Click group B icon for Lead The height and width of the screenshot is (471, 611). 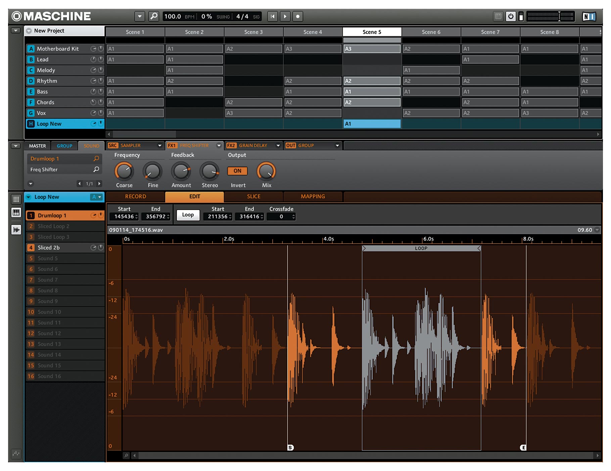31,59
